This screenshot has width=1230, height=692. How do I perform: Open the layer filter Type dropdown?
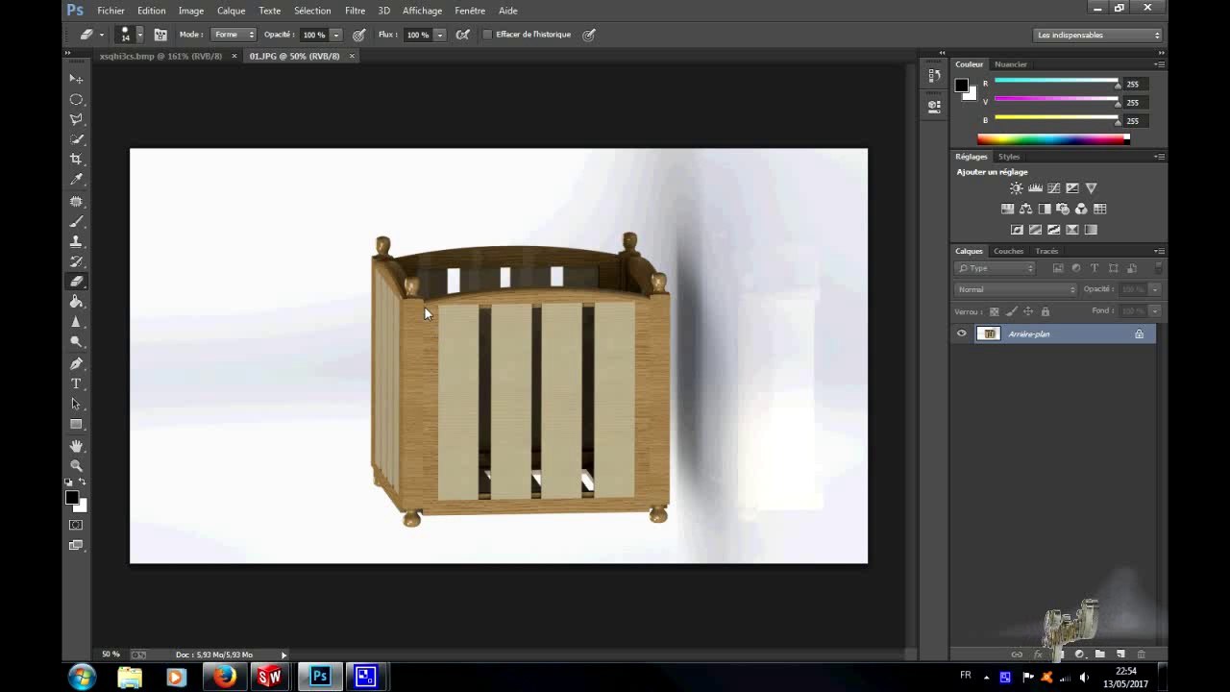pyautogui.click(x=996, y=268)
